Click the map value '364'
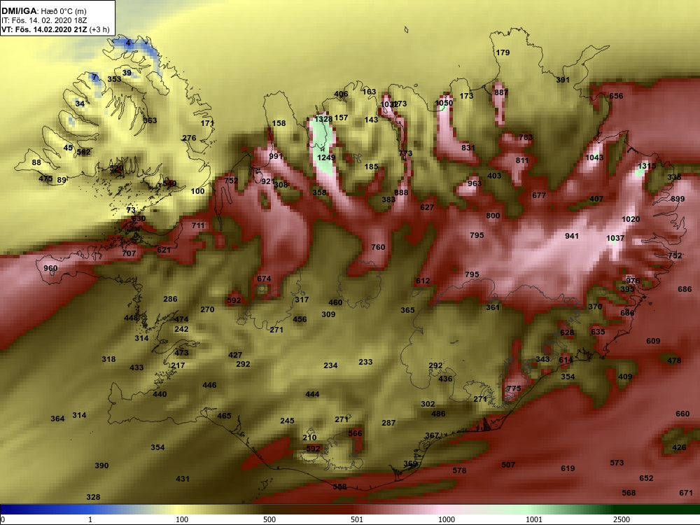 57,419
